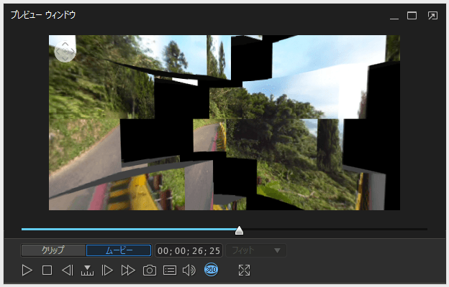Minimize the preview window
Screen dimensions: 449x287
394,18
